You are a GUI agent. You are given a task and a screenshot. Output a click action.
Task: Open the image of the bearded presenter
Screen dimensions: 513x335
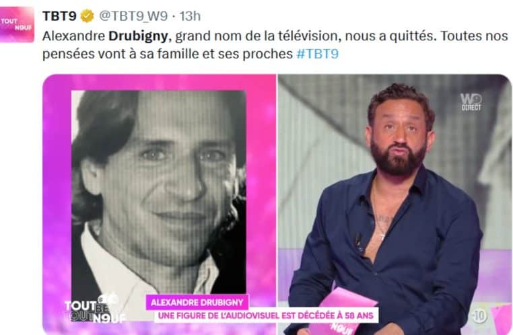click(x=395, y=204)
